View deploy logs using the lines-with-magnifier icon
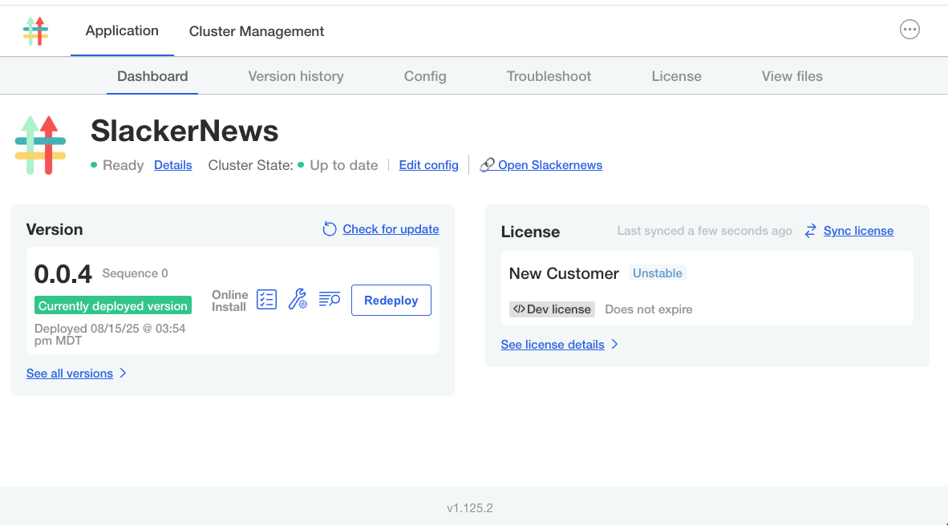 click(x=329, y=299)
